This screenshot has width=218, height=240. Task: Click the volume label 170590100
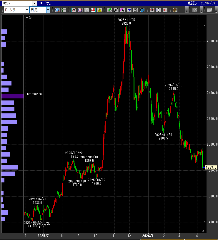click(34, 94)
